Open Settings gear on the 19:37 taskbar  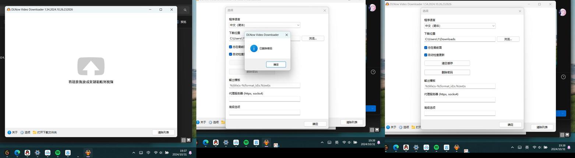coord(38,152)
